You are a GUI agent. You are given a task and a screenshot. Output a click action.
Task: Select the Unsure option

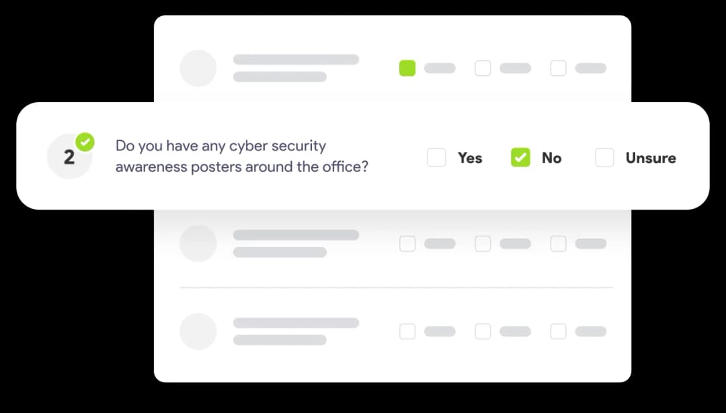click(604, 157)
